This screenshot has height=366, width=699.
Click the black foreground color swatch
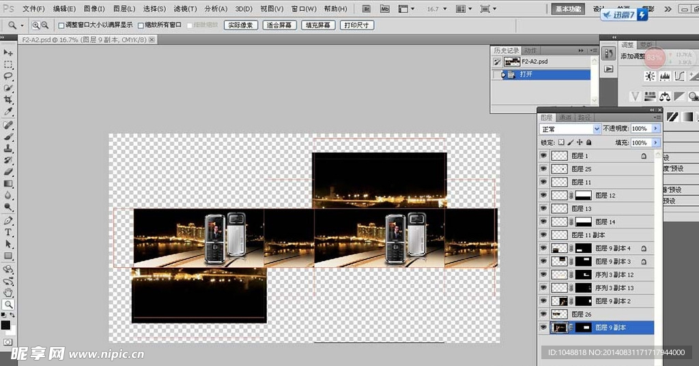[x=5, y=325]
